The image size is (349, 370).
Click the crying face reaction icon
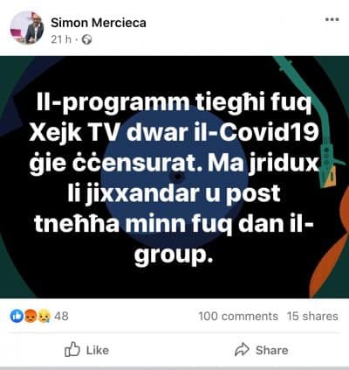(44, 316)
